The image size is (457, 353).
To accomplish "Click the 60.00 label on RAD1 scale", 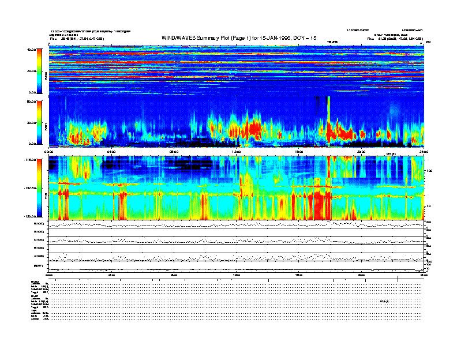I will [31, 102].
